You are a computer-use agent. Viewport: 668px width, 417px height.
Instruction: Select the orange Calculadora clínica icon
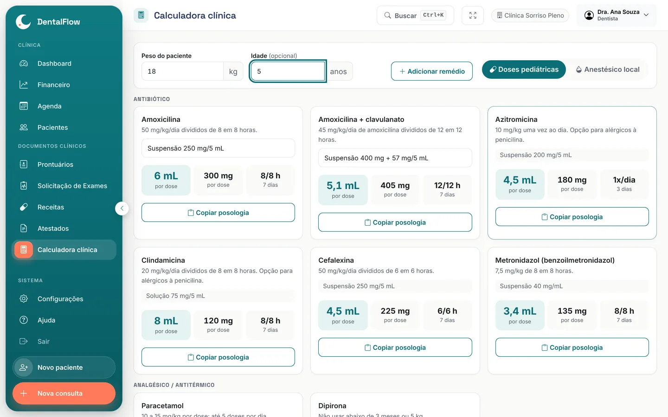[24, 250]
